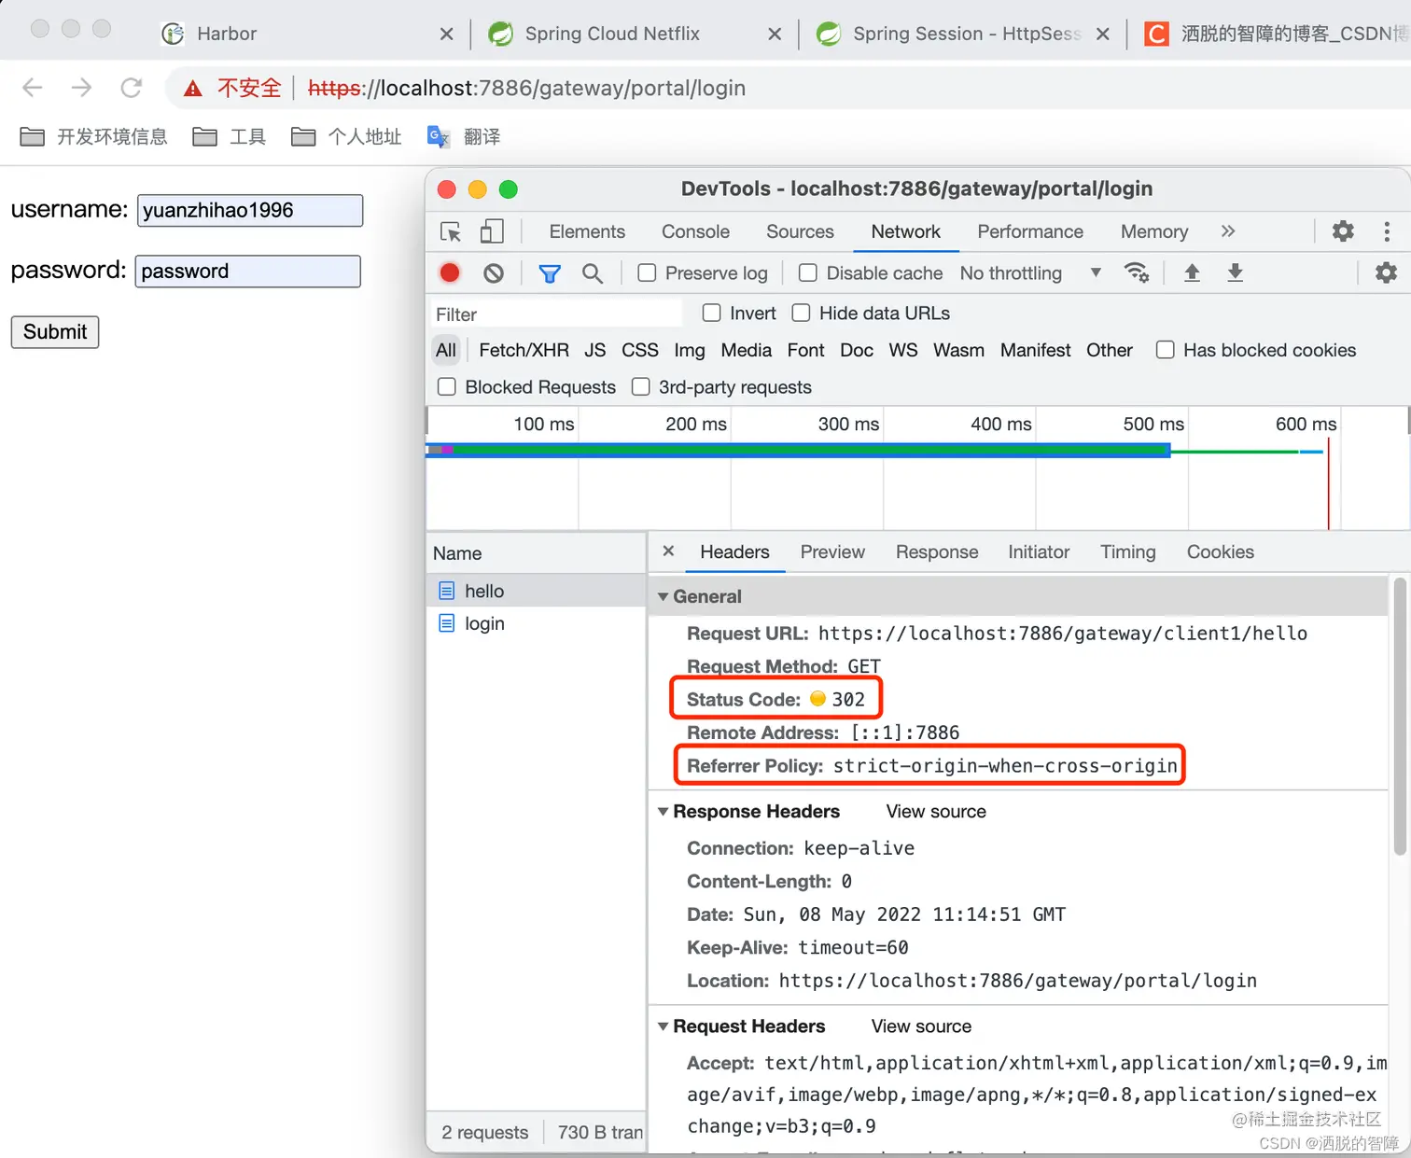This screenshot has height=1158, width=1411.
Task: Check the Invert filter checkbox
Action: (711, 313)
